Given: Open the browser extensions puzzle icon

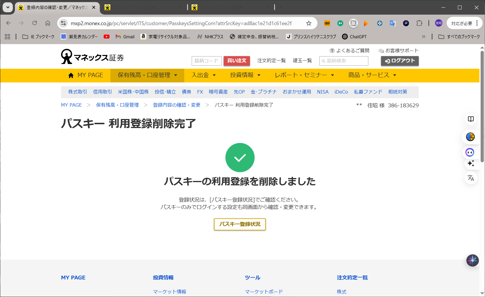Looking at the screenshot, I should pyautogui.click(x=419, y=23).
